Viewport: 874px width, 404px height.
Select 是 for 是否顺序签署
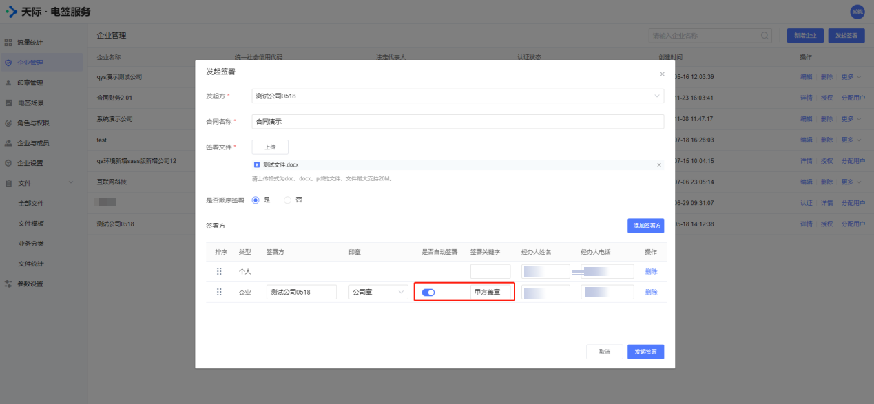(256, 200)
